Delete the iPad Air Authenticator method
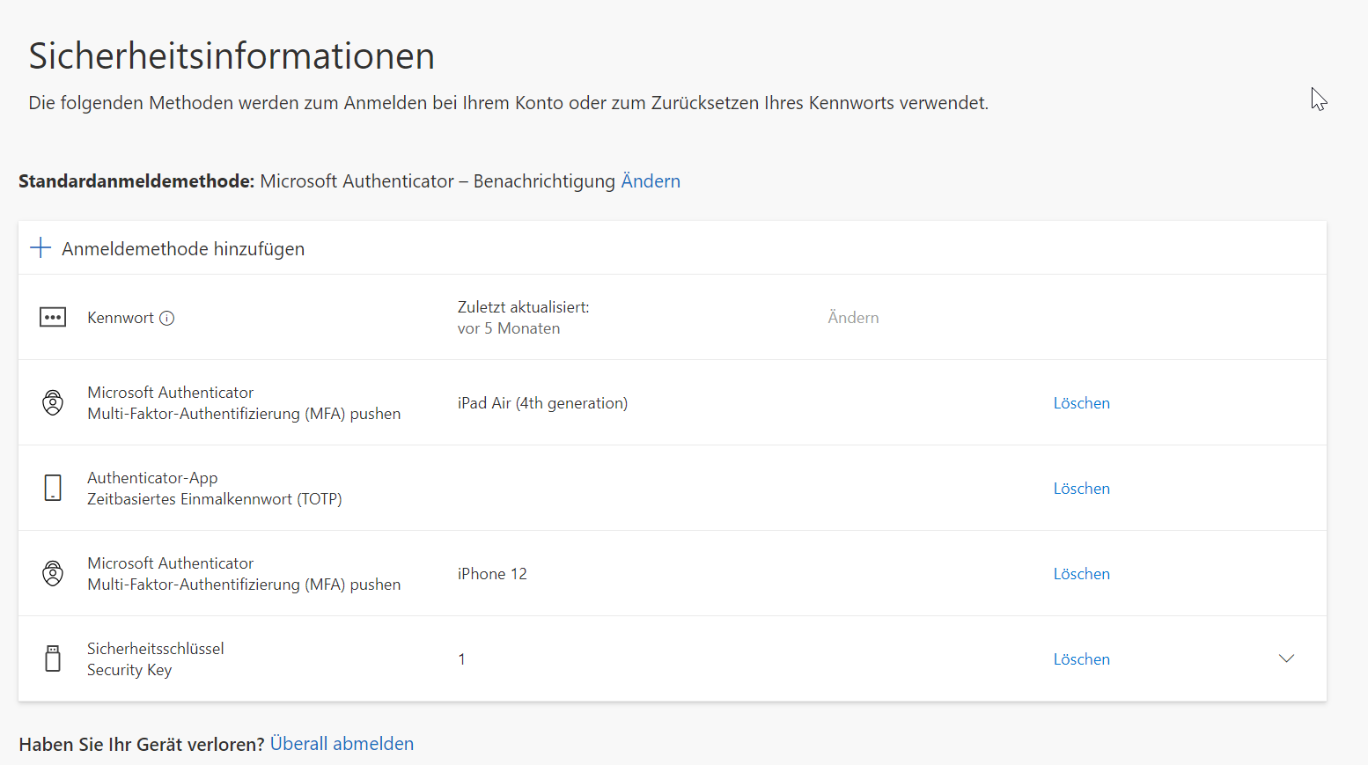The height and width of the screenshot is (765, 1368). point(1081,403)
